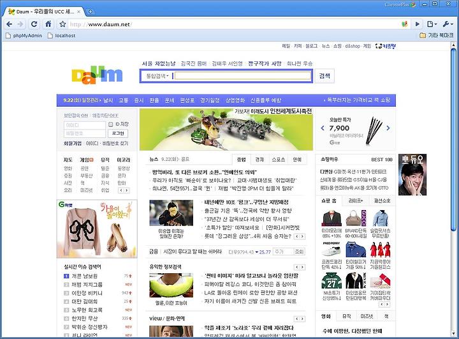Click the 지도 link in service menu
459x339 pixels.
pyautogui.click(x=68, y=160)
